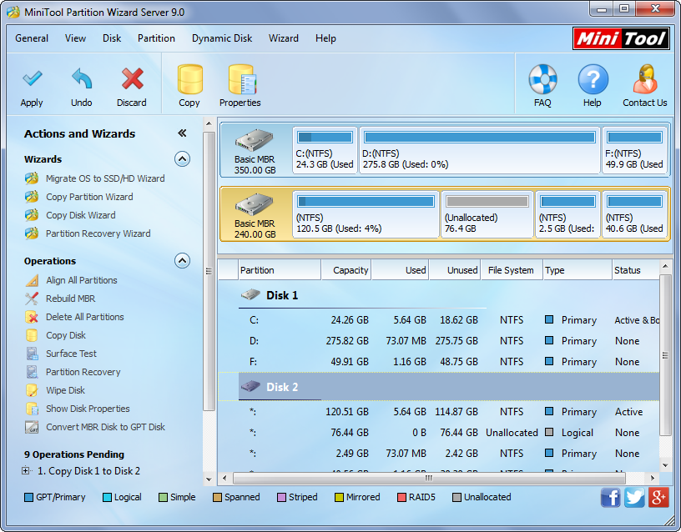The width and height of the screenshot is (681, 532).
Task: Collapse the Wizards section
Action: tap(183, 159)
